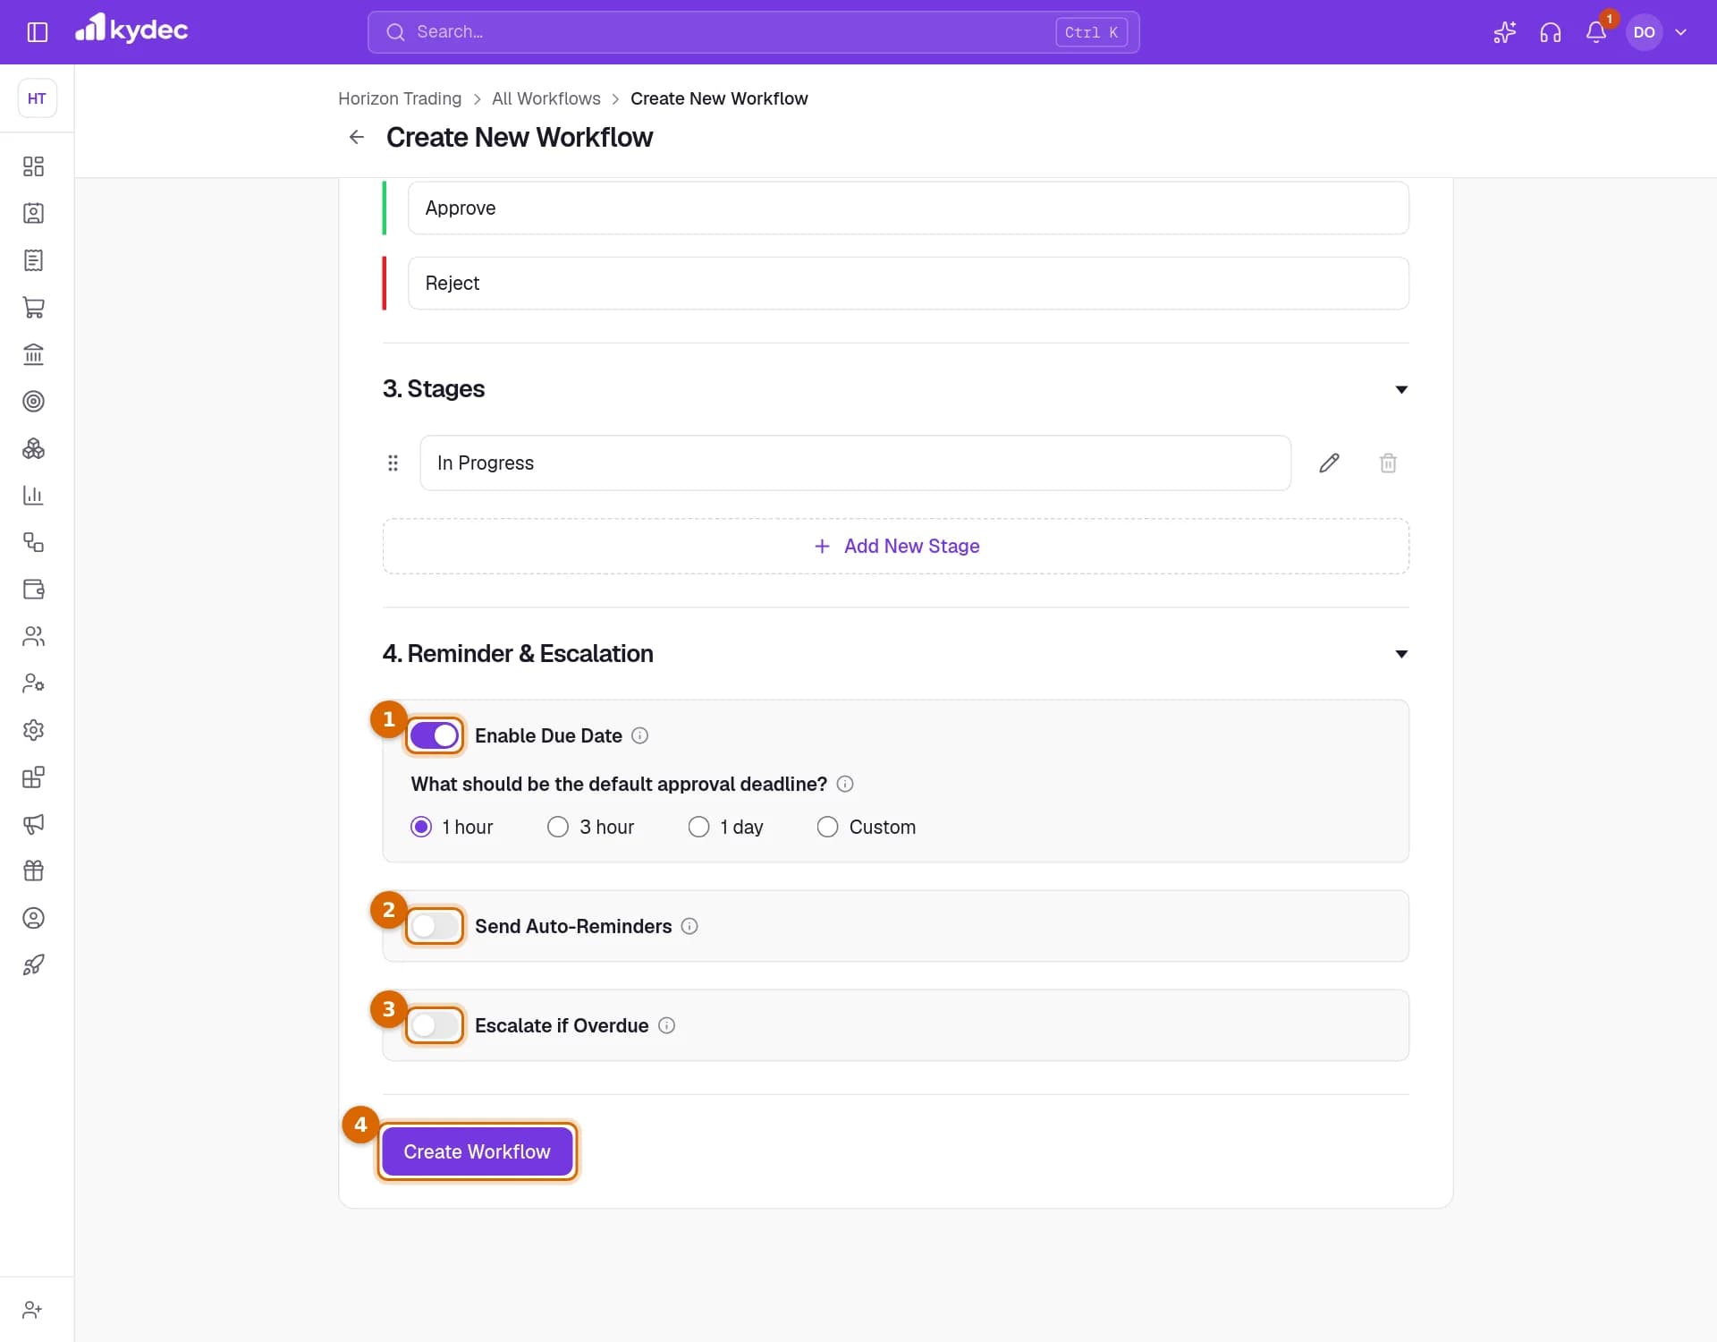Open the megaphone announcements icon
The width and height of the screenshot is (1717, 1342).
coord(33,824)
